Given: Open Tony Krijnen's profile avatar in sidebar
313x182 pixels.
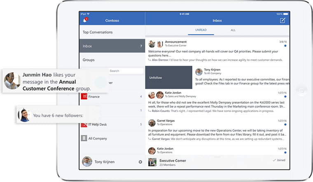Looking at the screenshot, I should pyautogui.click(x=87, y=161).
